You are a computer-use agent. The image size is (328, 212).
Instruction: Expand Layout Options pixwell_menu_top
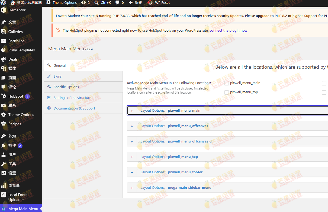coord(132,157)
